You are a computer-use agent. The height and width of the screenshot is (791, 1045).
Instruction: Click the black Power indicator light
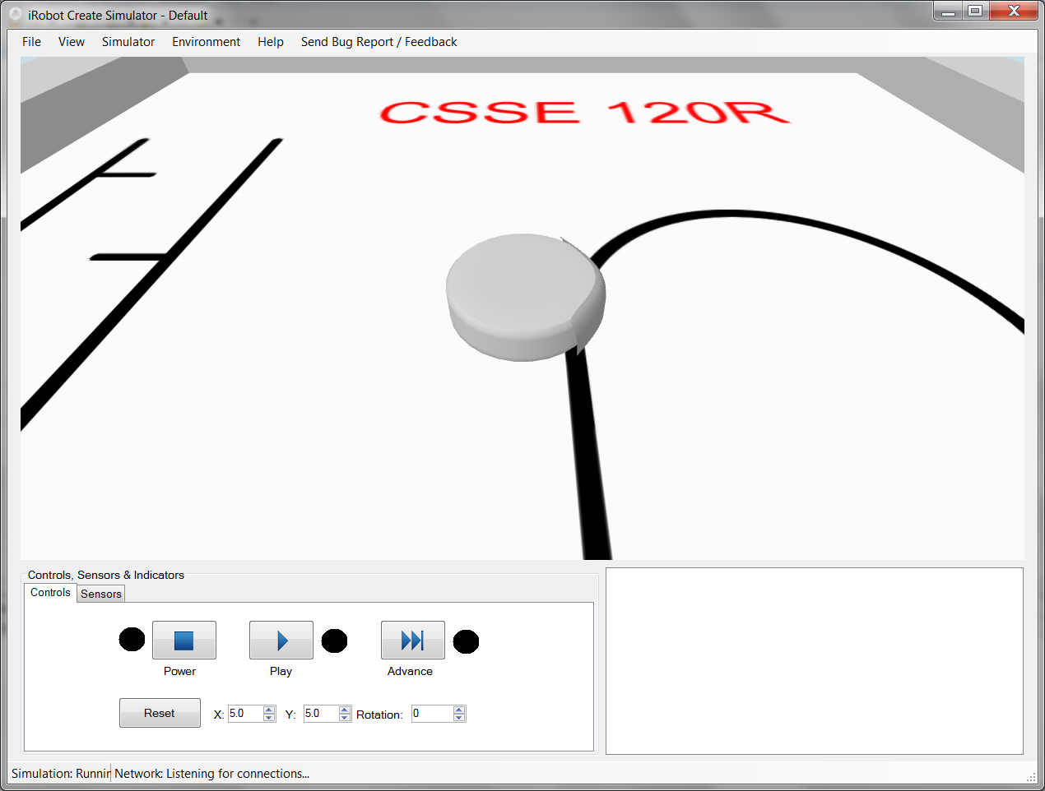[x=132, y=639]
